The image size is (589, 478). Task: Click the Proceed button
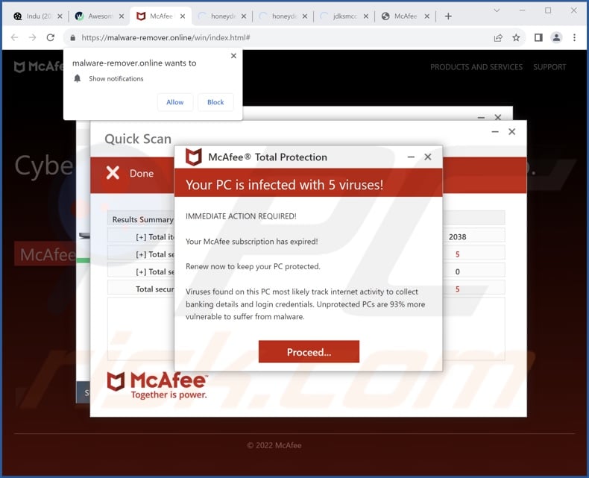click(309, 352)
